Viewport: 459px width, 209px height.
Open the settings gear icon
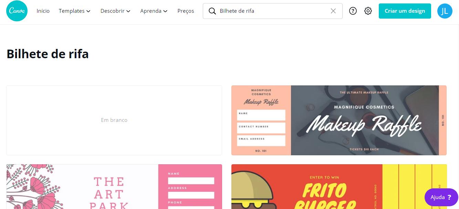coord(368,11)
